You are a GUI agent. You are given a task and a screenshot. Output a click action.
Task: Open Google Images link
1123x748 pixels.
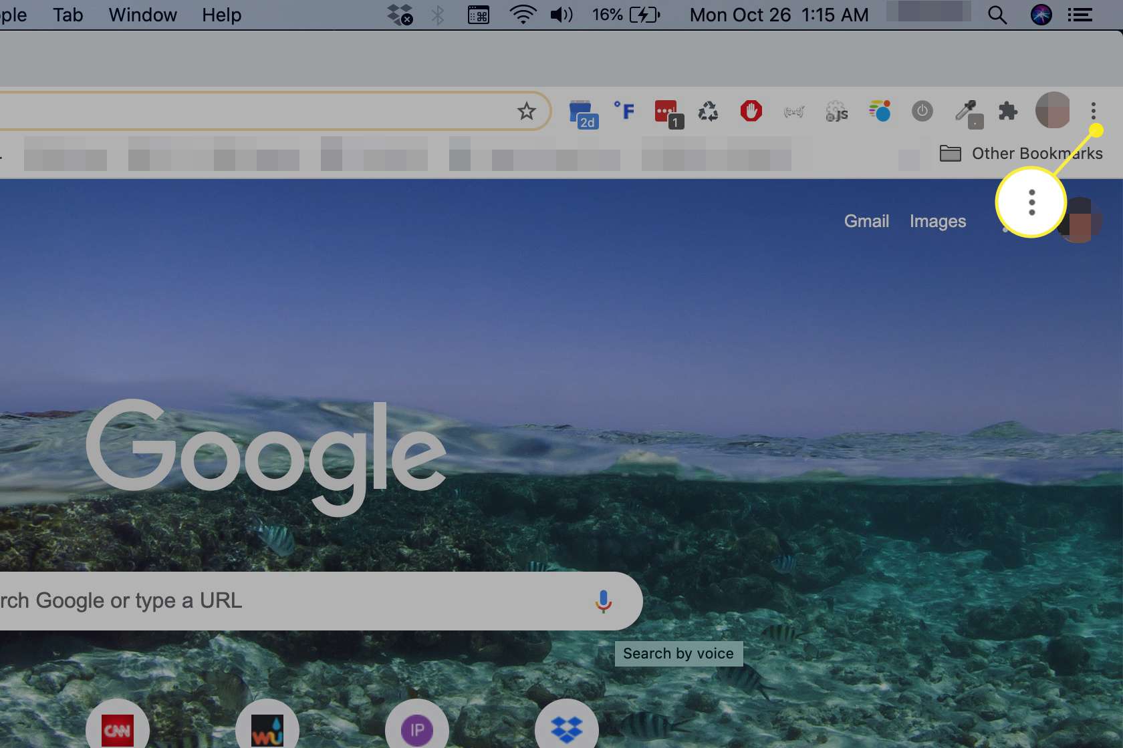(x=938, y=221)
